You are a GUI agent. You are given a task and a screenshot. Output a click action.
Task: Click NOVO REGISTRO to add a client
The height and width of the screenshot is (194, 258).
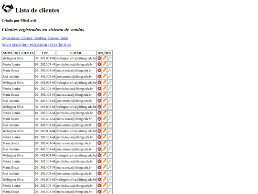point(15,45)
